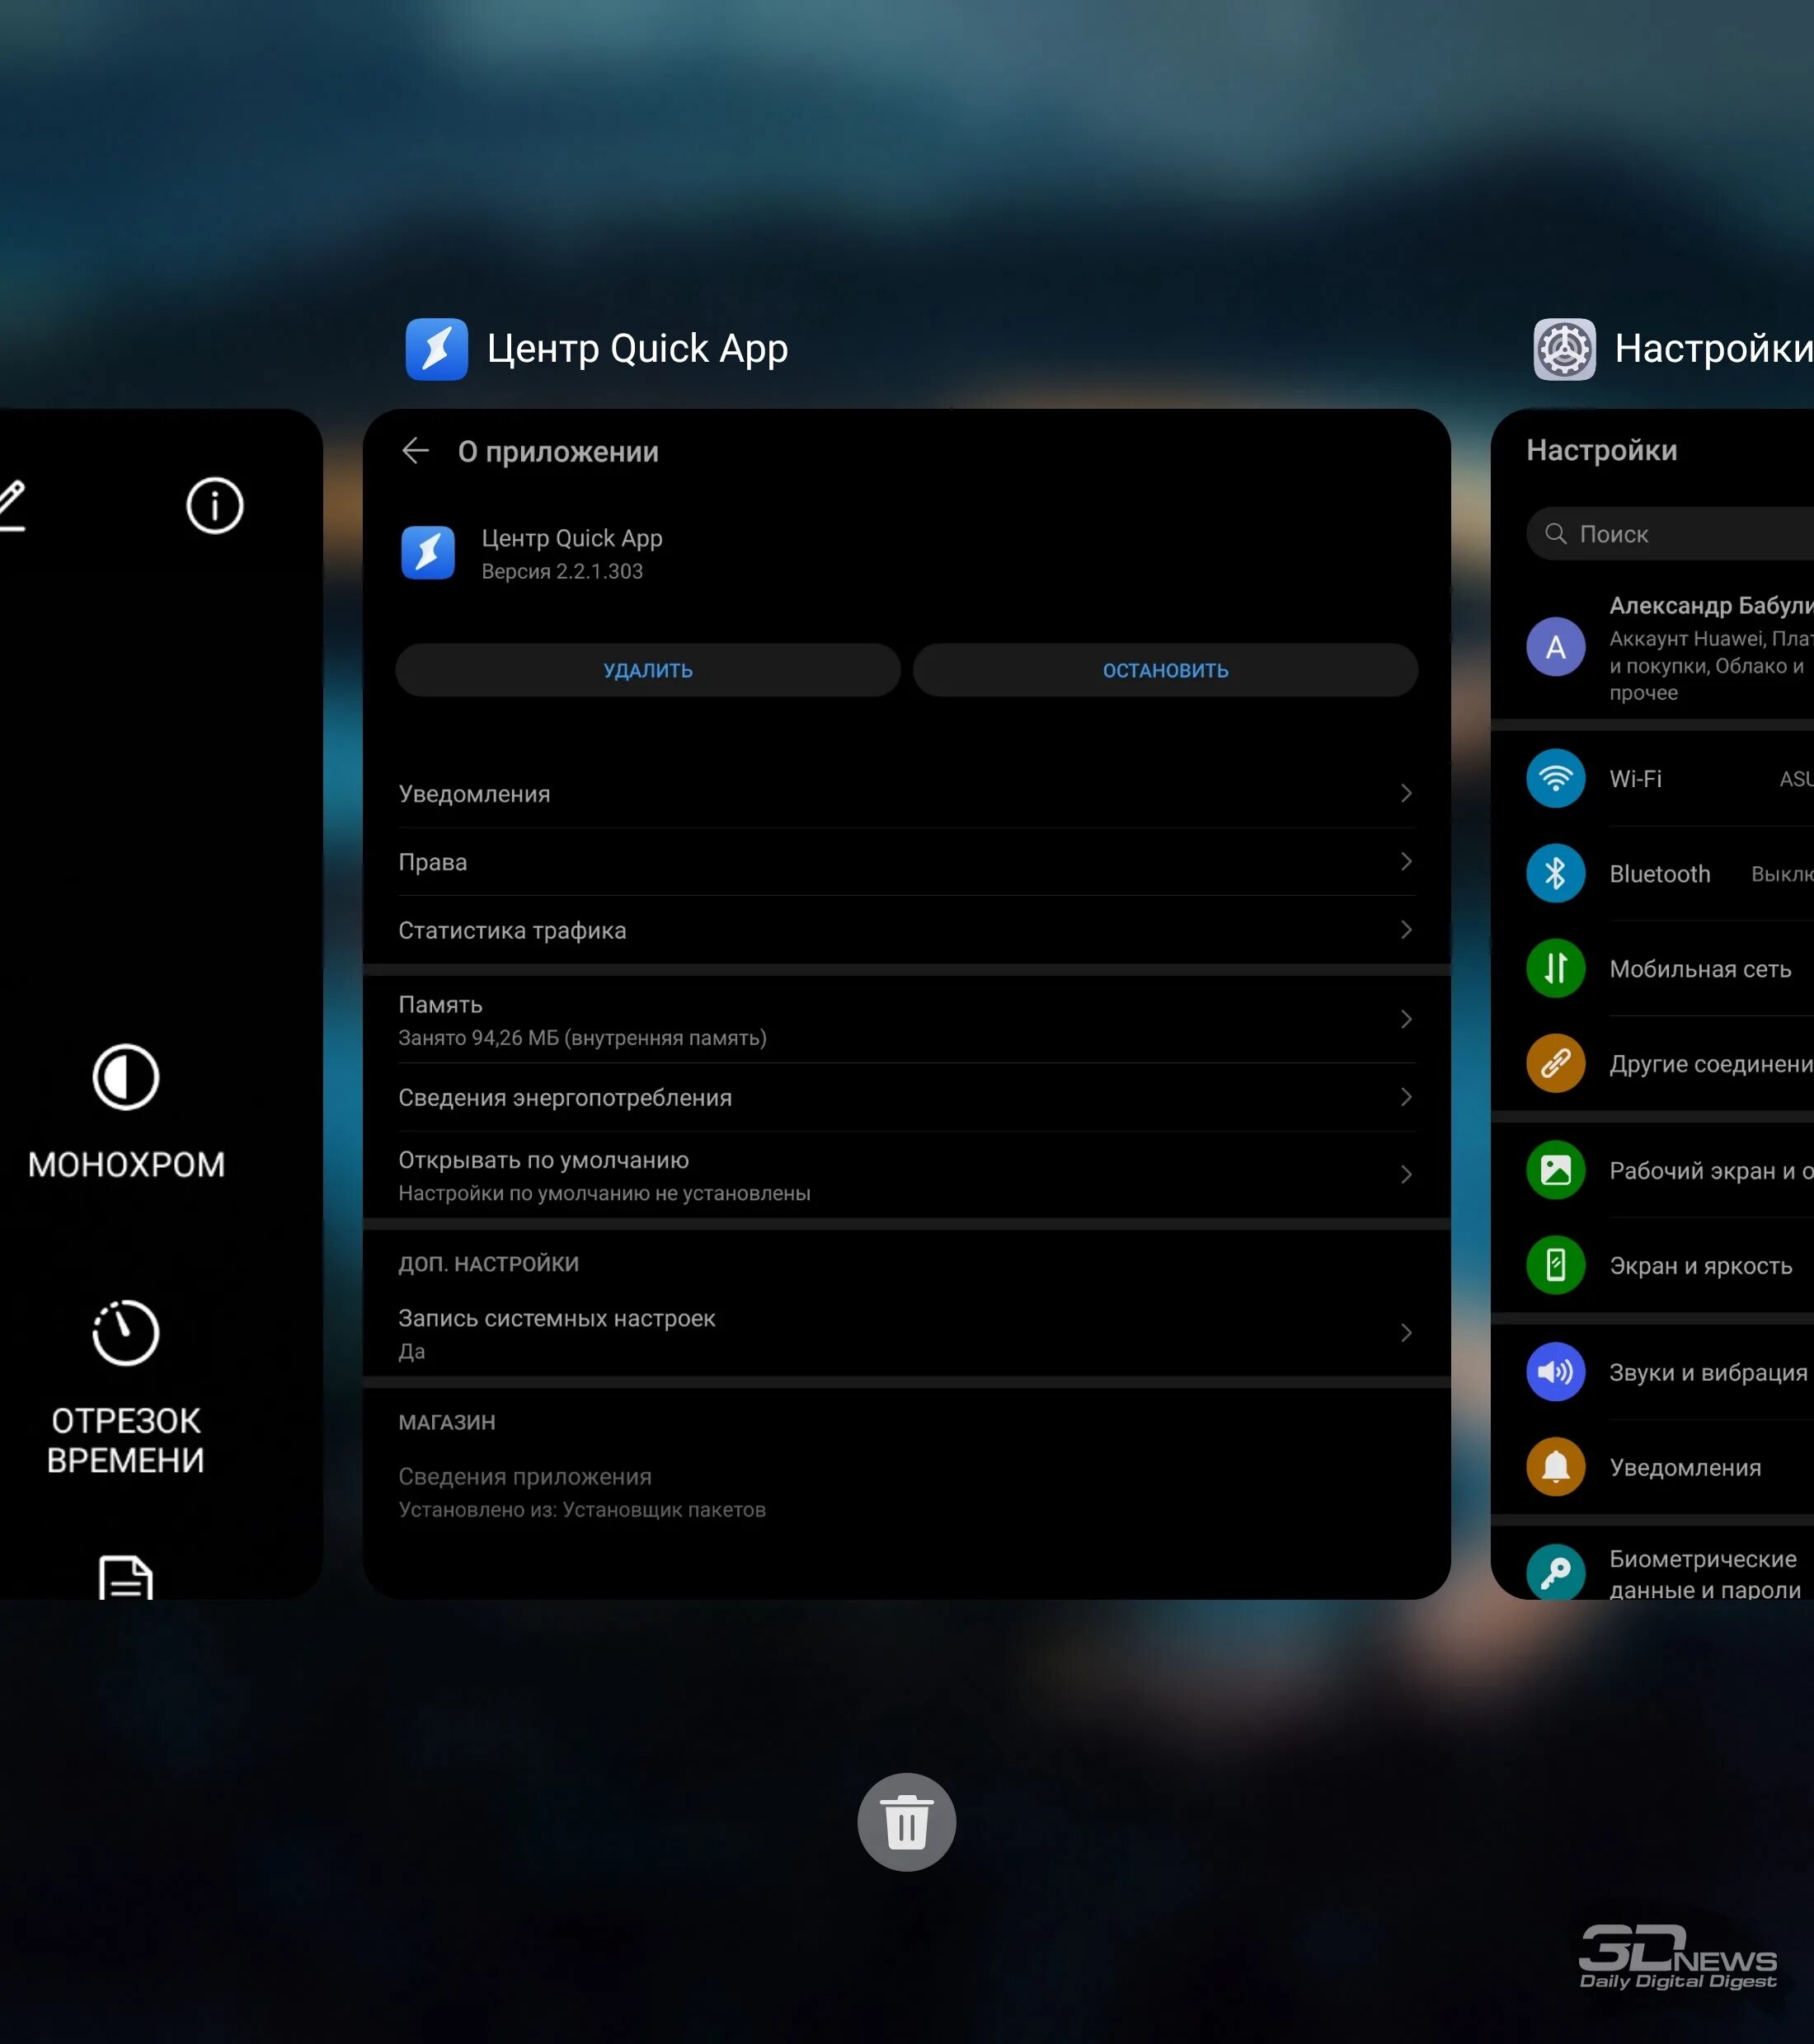Open Уведомления row chevron in app info
Viewport: 1814px width, 2044px height.
click(x=1407, y=793)
